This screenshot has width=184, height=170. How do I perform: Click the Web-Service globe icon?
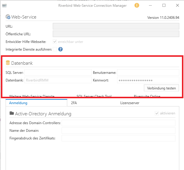point(8,17)
